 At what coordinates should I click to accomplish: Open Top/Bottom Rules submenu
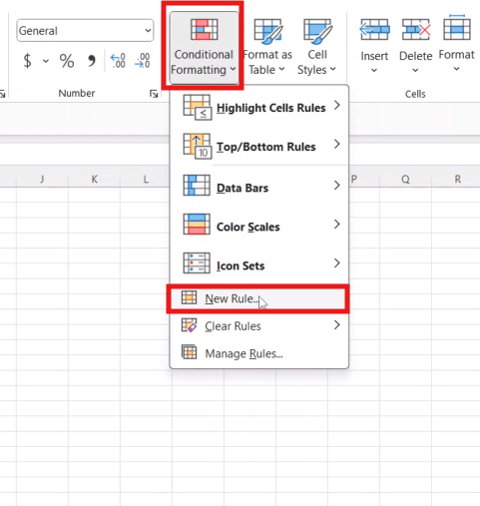[259, 147]
